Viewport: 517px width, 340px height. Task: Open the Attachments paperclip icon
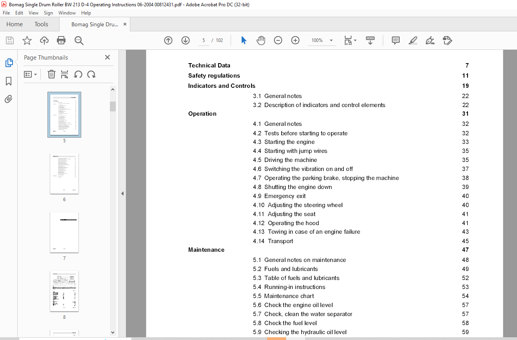pyautogui.click(x=9, y=99)
